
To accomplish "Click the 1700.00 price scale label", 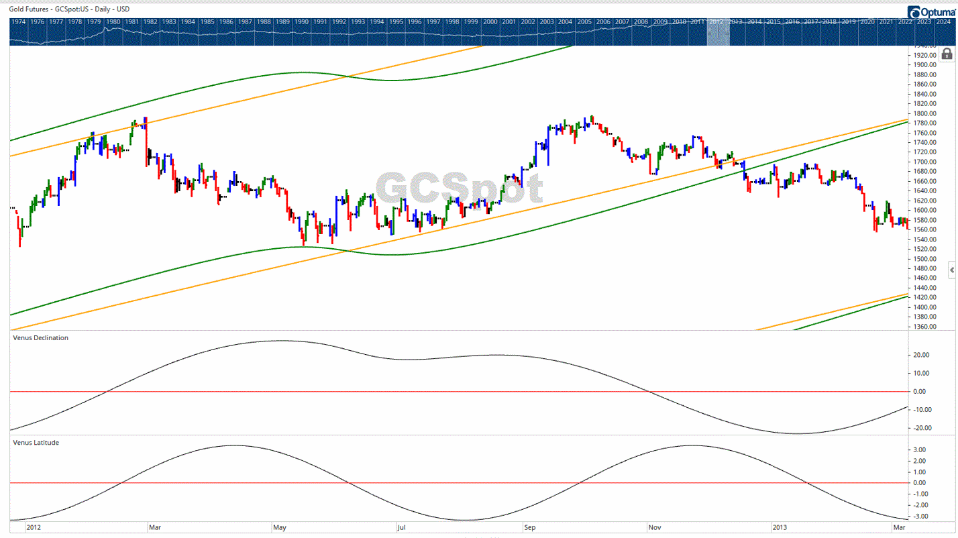I will click(x=925, y=162).
